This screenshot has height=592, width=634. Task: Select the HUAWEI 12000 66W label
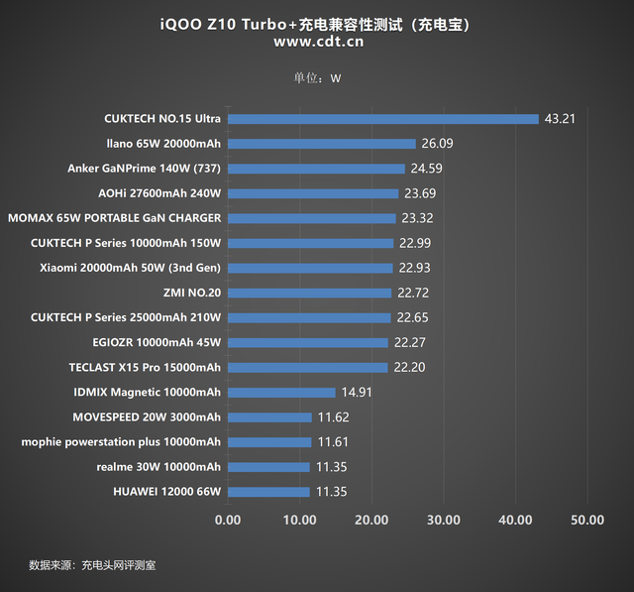167,492
